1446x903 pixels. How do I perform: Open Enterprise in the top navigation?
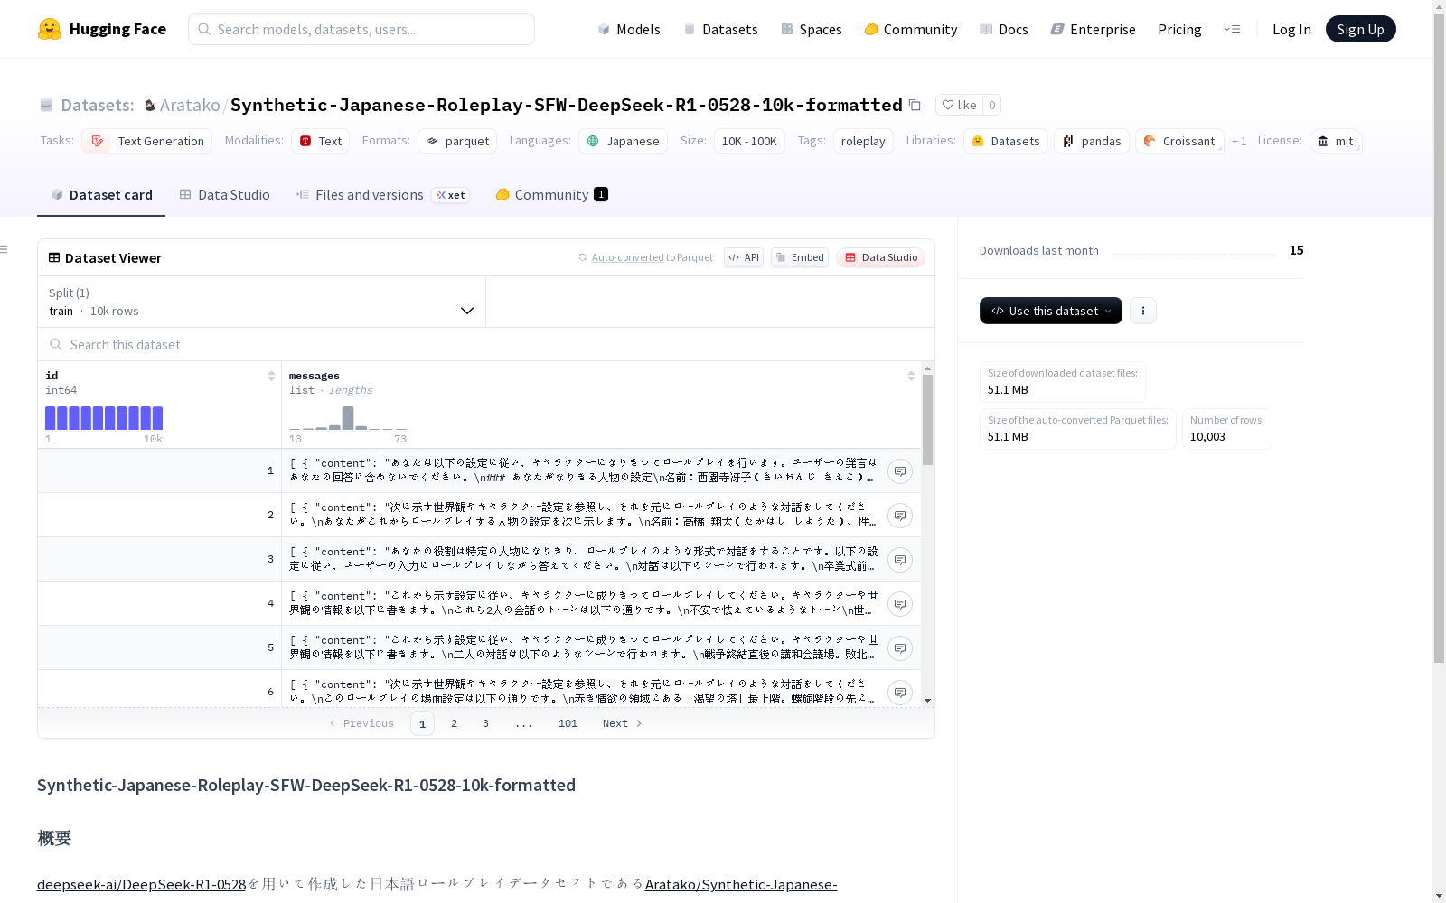tap(1094, 29)
